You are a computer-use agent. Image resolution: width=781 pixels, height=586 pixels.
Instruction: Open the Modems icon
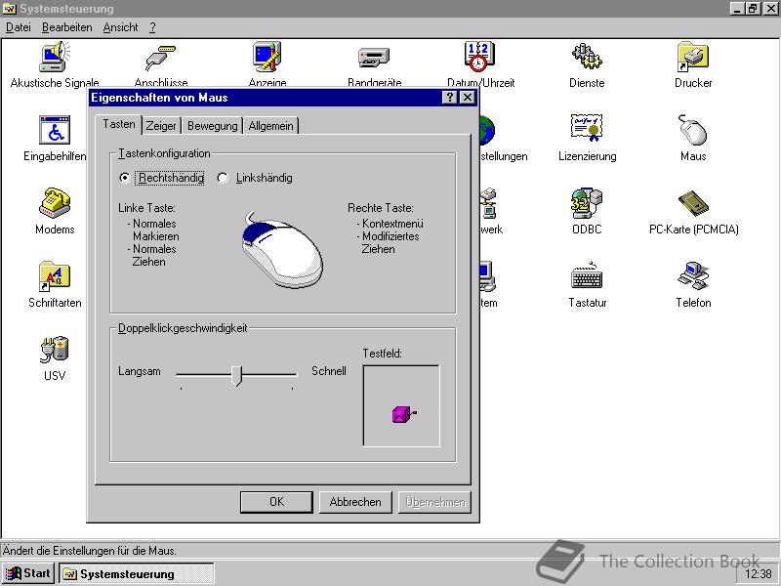pyautogui.click(x=55, y=203)
